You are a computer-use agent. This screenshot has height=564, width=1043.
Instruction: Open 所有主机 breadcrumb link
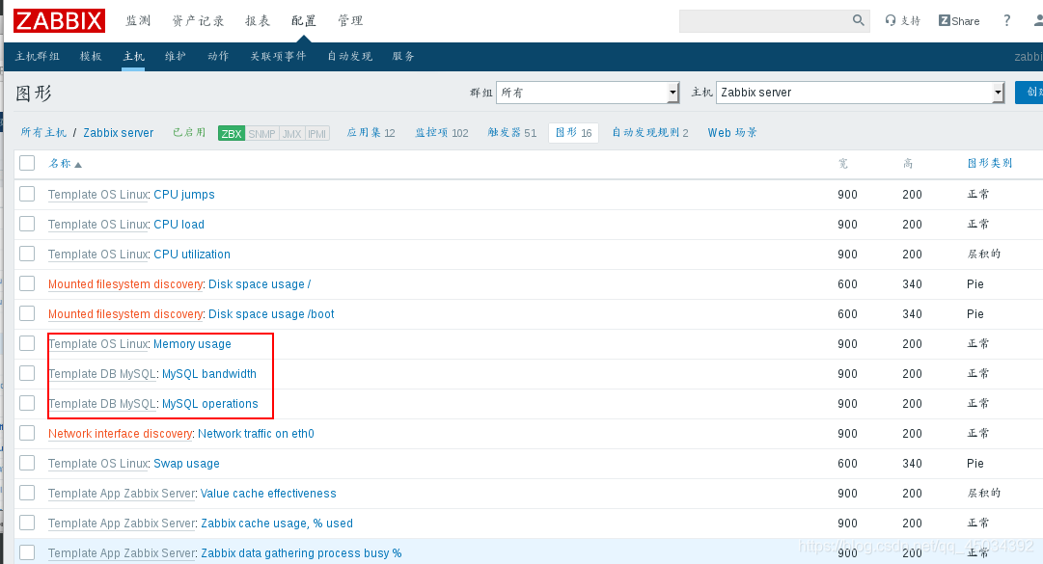click(x=43, y=133)
